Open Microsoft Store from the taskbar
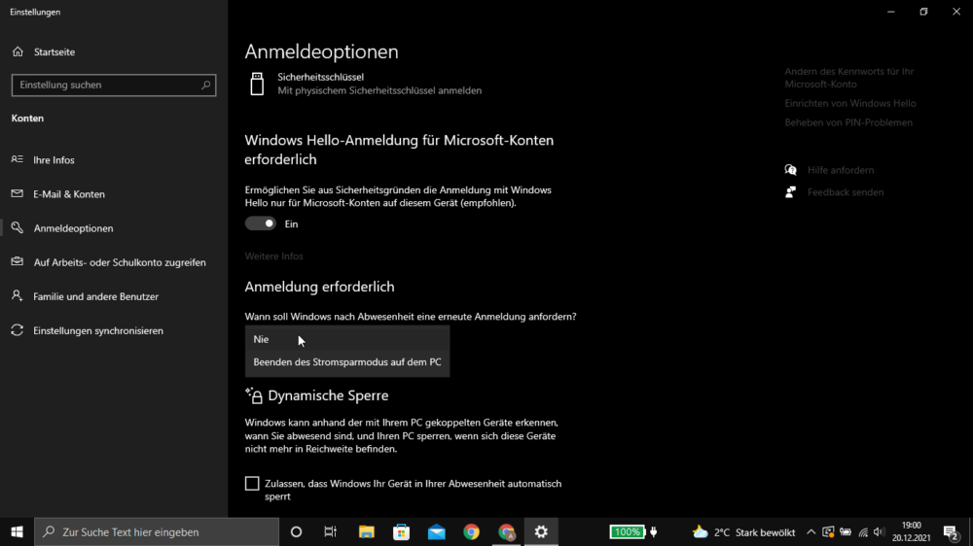 tap(402, 531)
